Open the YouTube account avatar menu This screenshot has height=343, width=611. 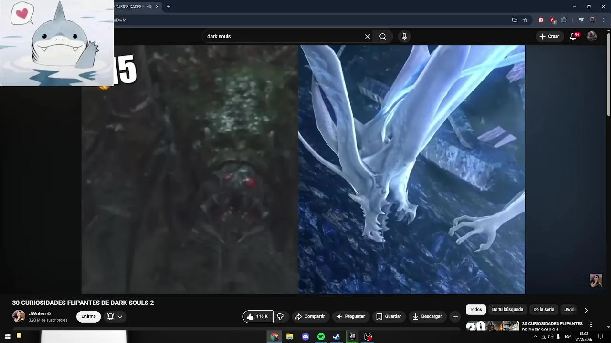click(591, 37)
